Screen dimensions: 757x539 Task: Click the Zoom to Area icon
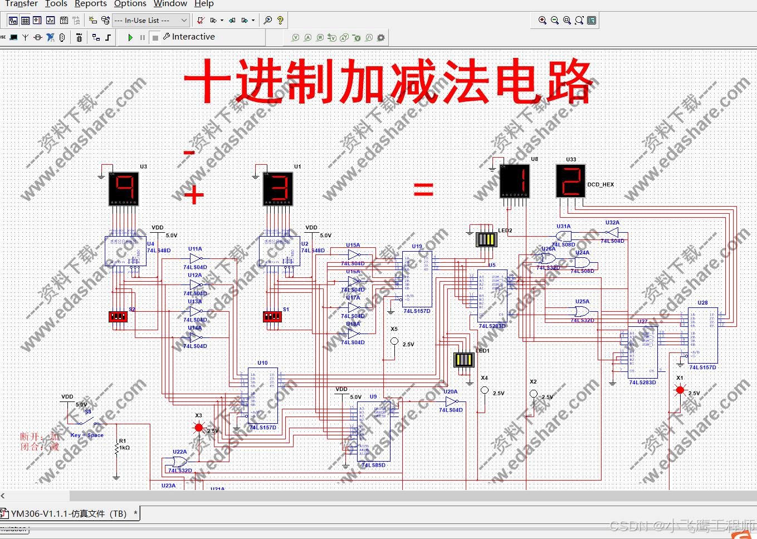567,21
